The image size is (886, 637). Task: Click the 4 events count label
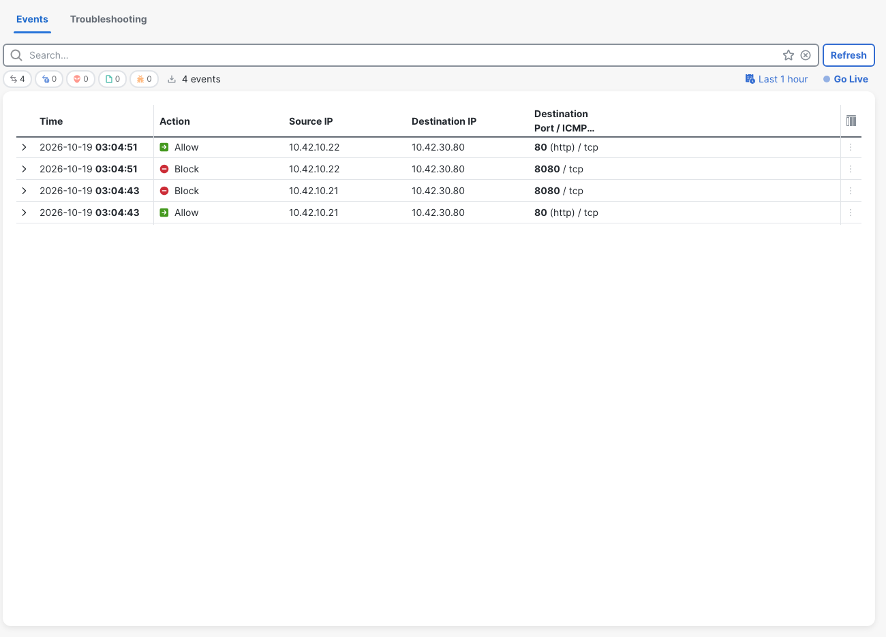201,79
